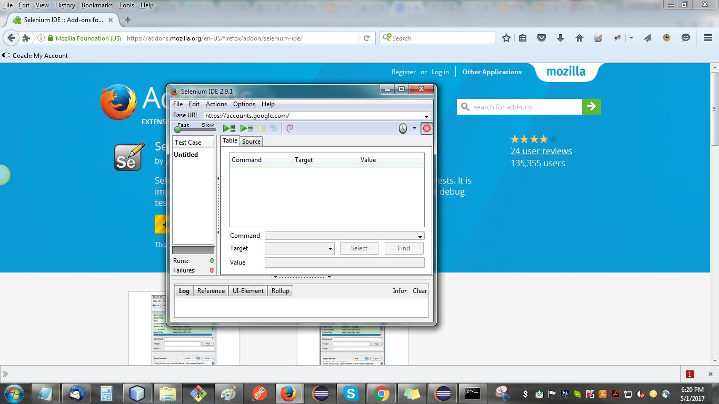The width and height of the screenshot is (719, 404).
Task: Click the Register link
Action: pos(404,72)
